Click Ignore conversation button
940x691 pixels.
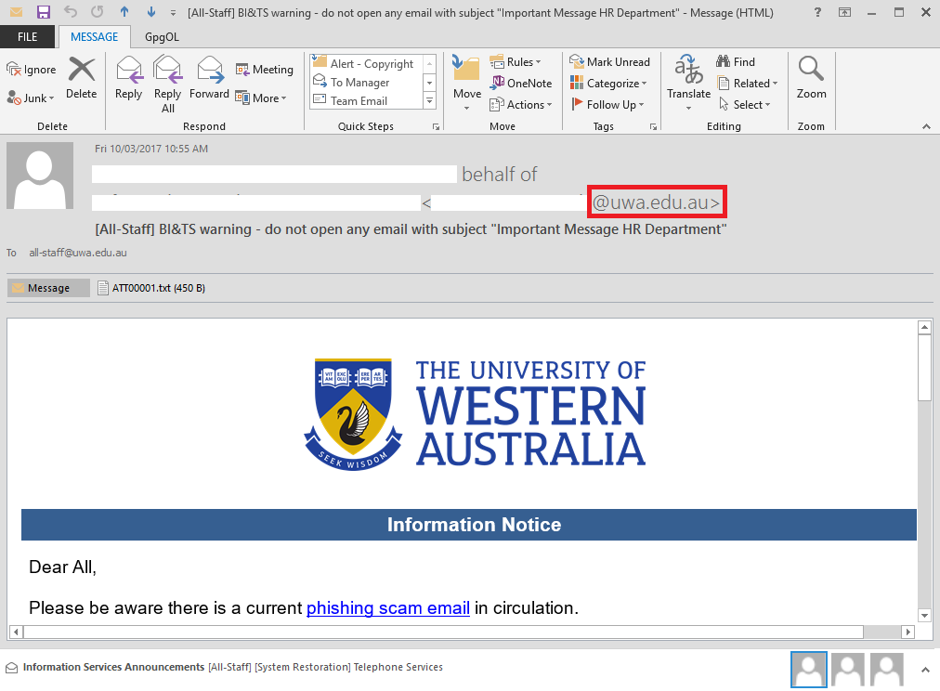tap(31, 70)
